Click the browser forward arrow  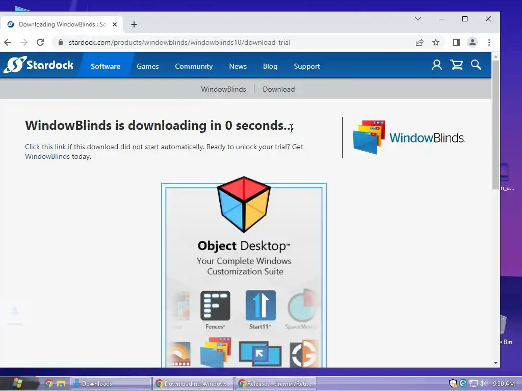coord(23,42)
